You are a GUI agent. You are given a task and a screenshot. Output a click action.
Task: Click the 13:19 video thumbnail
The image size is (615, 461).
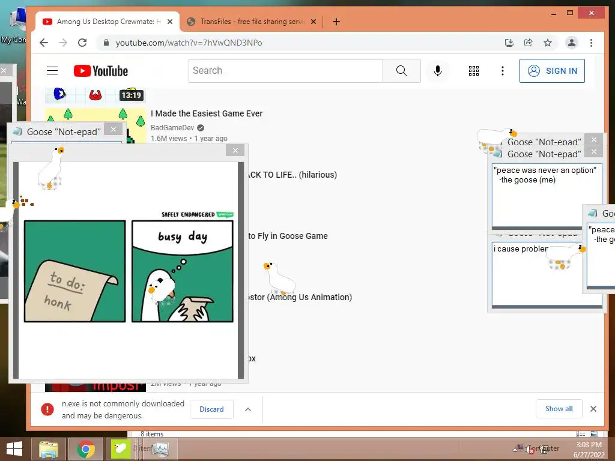pos(95,94)
